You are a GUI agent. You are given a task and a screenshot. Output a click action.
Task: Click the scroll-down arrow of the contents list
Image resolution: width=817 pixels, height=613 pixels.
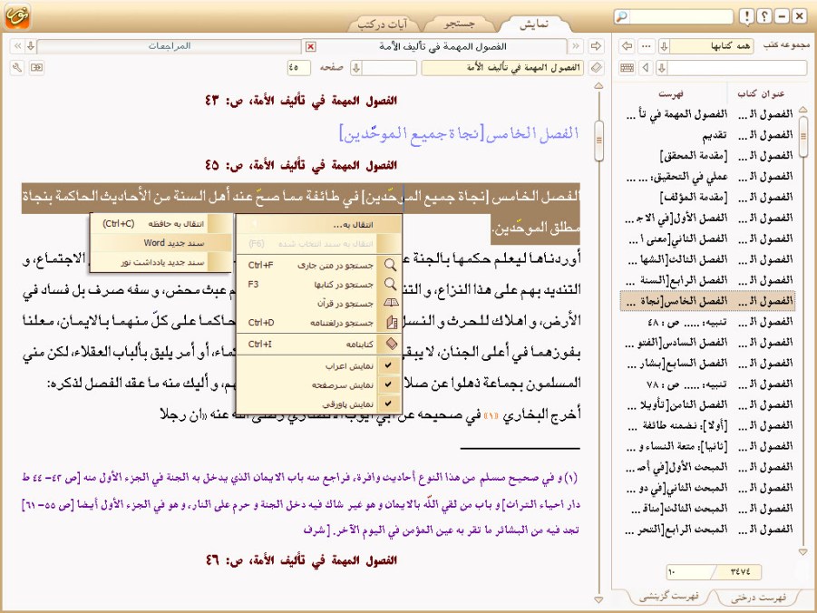(x=802, y=551)
